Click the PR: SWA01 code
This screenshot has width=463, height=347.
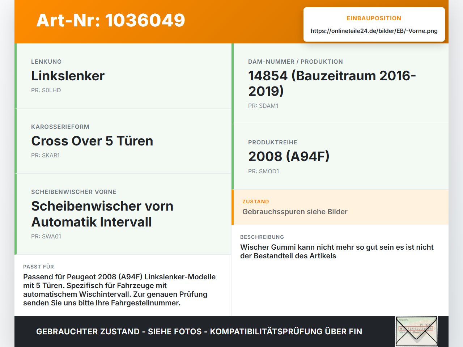click(x=46, y=236)
